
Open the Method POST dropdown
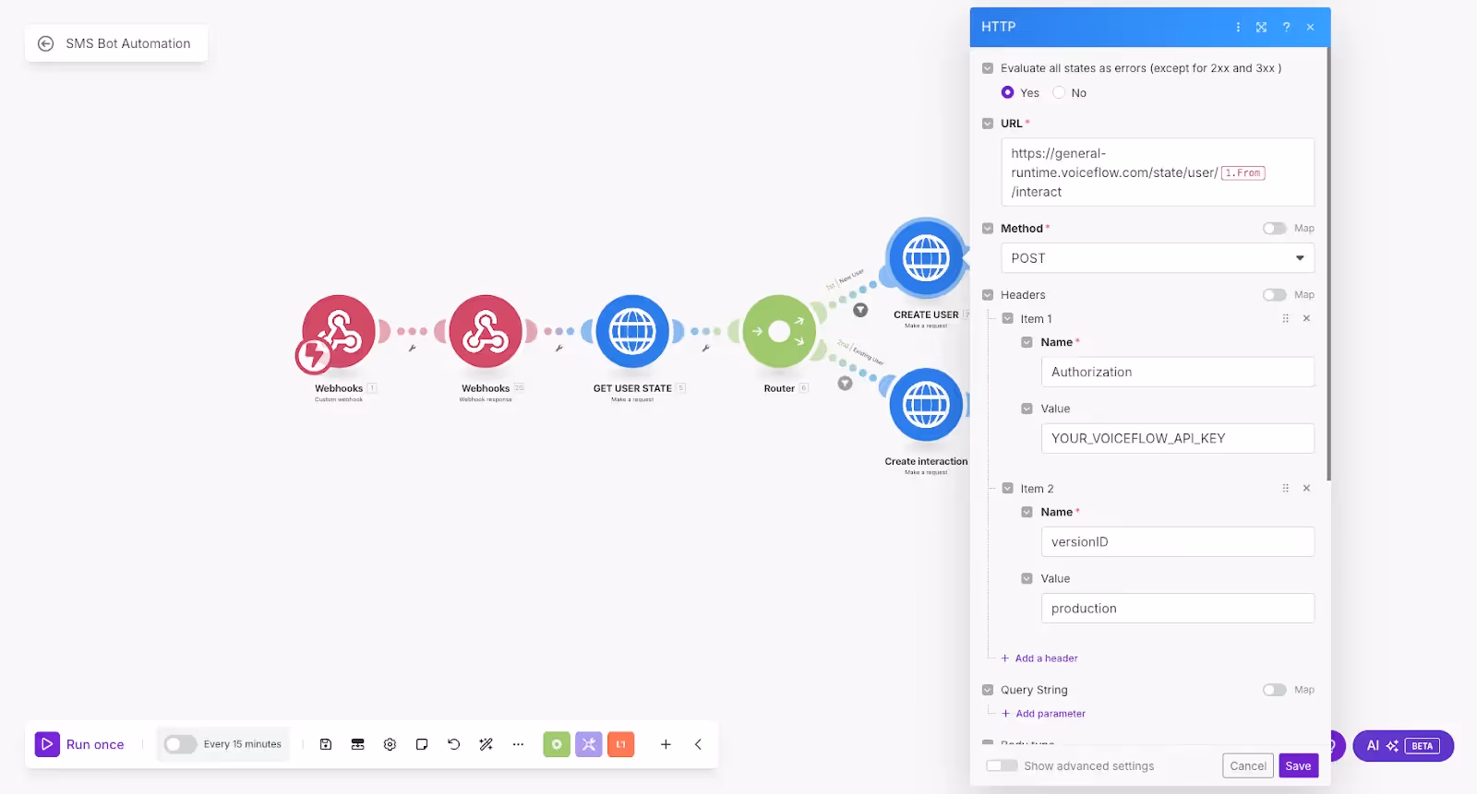[x=1158, y=258]
